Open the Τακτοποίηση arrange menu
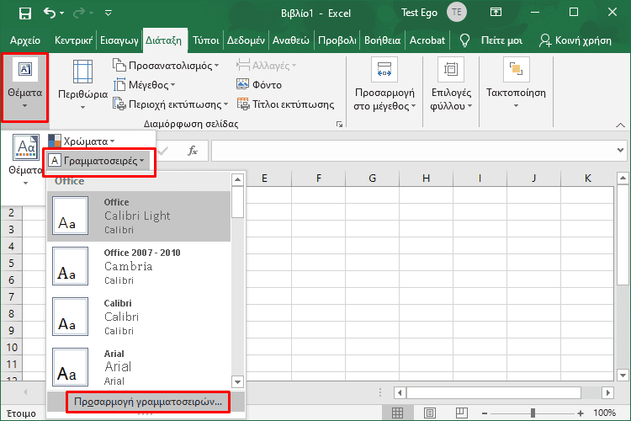The image size is (631, 421). [516, 84]
